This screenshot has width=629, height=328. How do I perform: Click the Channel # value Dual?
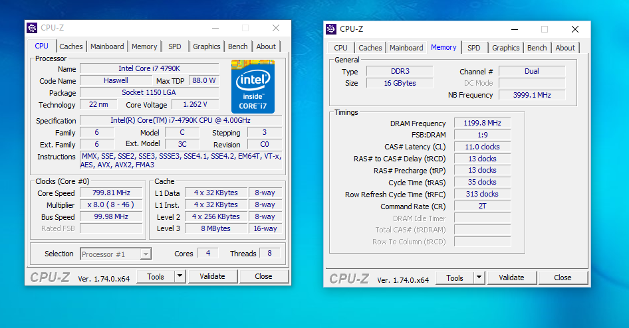(x=532, y=71)
